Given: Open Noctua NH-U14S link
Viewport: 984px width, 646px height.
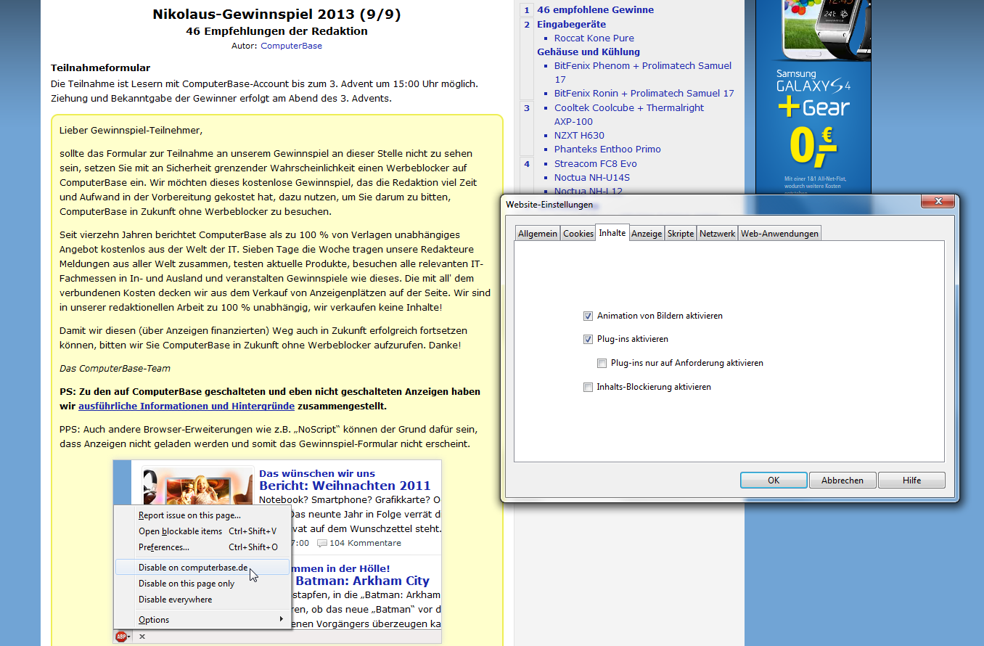Looking at the screenshot, I should [592, 177].
